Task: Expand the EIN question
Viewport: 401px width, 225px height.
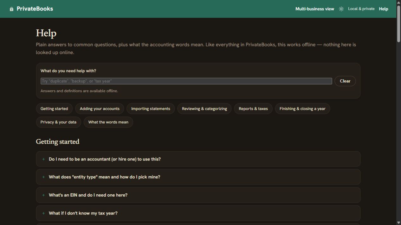Action: click(198, 195)
